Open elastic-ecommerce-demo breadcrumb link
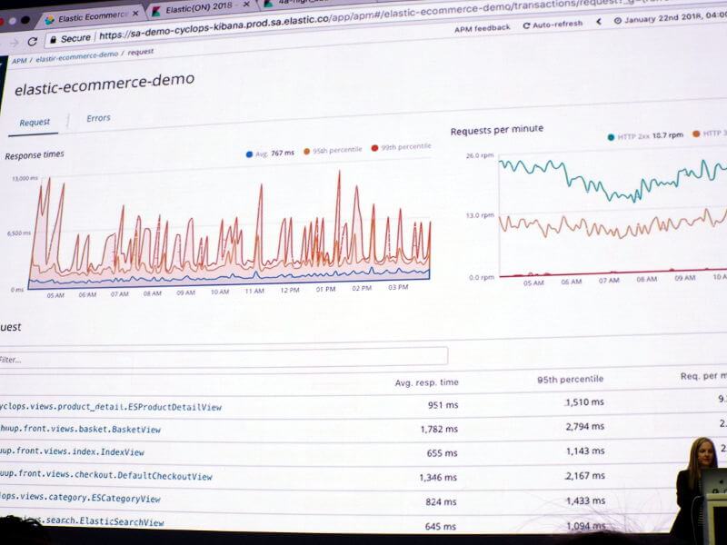Image resolution: width=727 pixels, height=545 pixels. 77,56
